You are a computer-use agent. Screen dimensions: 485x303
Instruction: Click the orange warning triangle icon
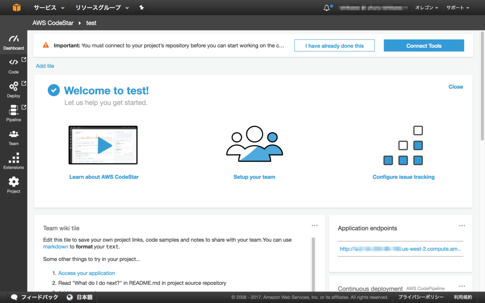[x=46, y=45]
